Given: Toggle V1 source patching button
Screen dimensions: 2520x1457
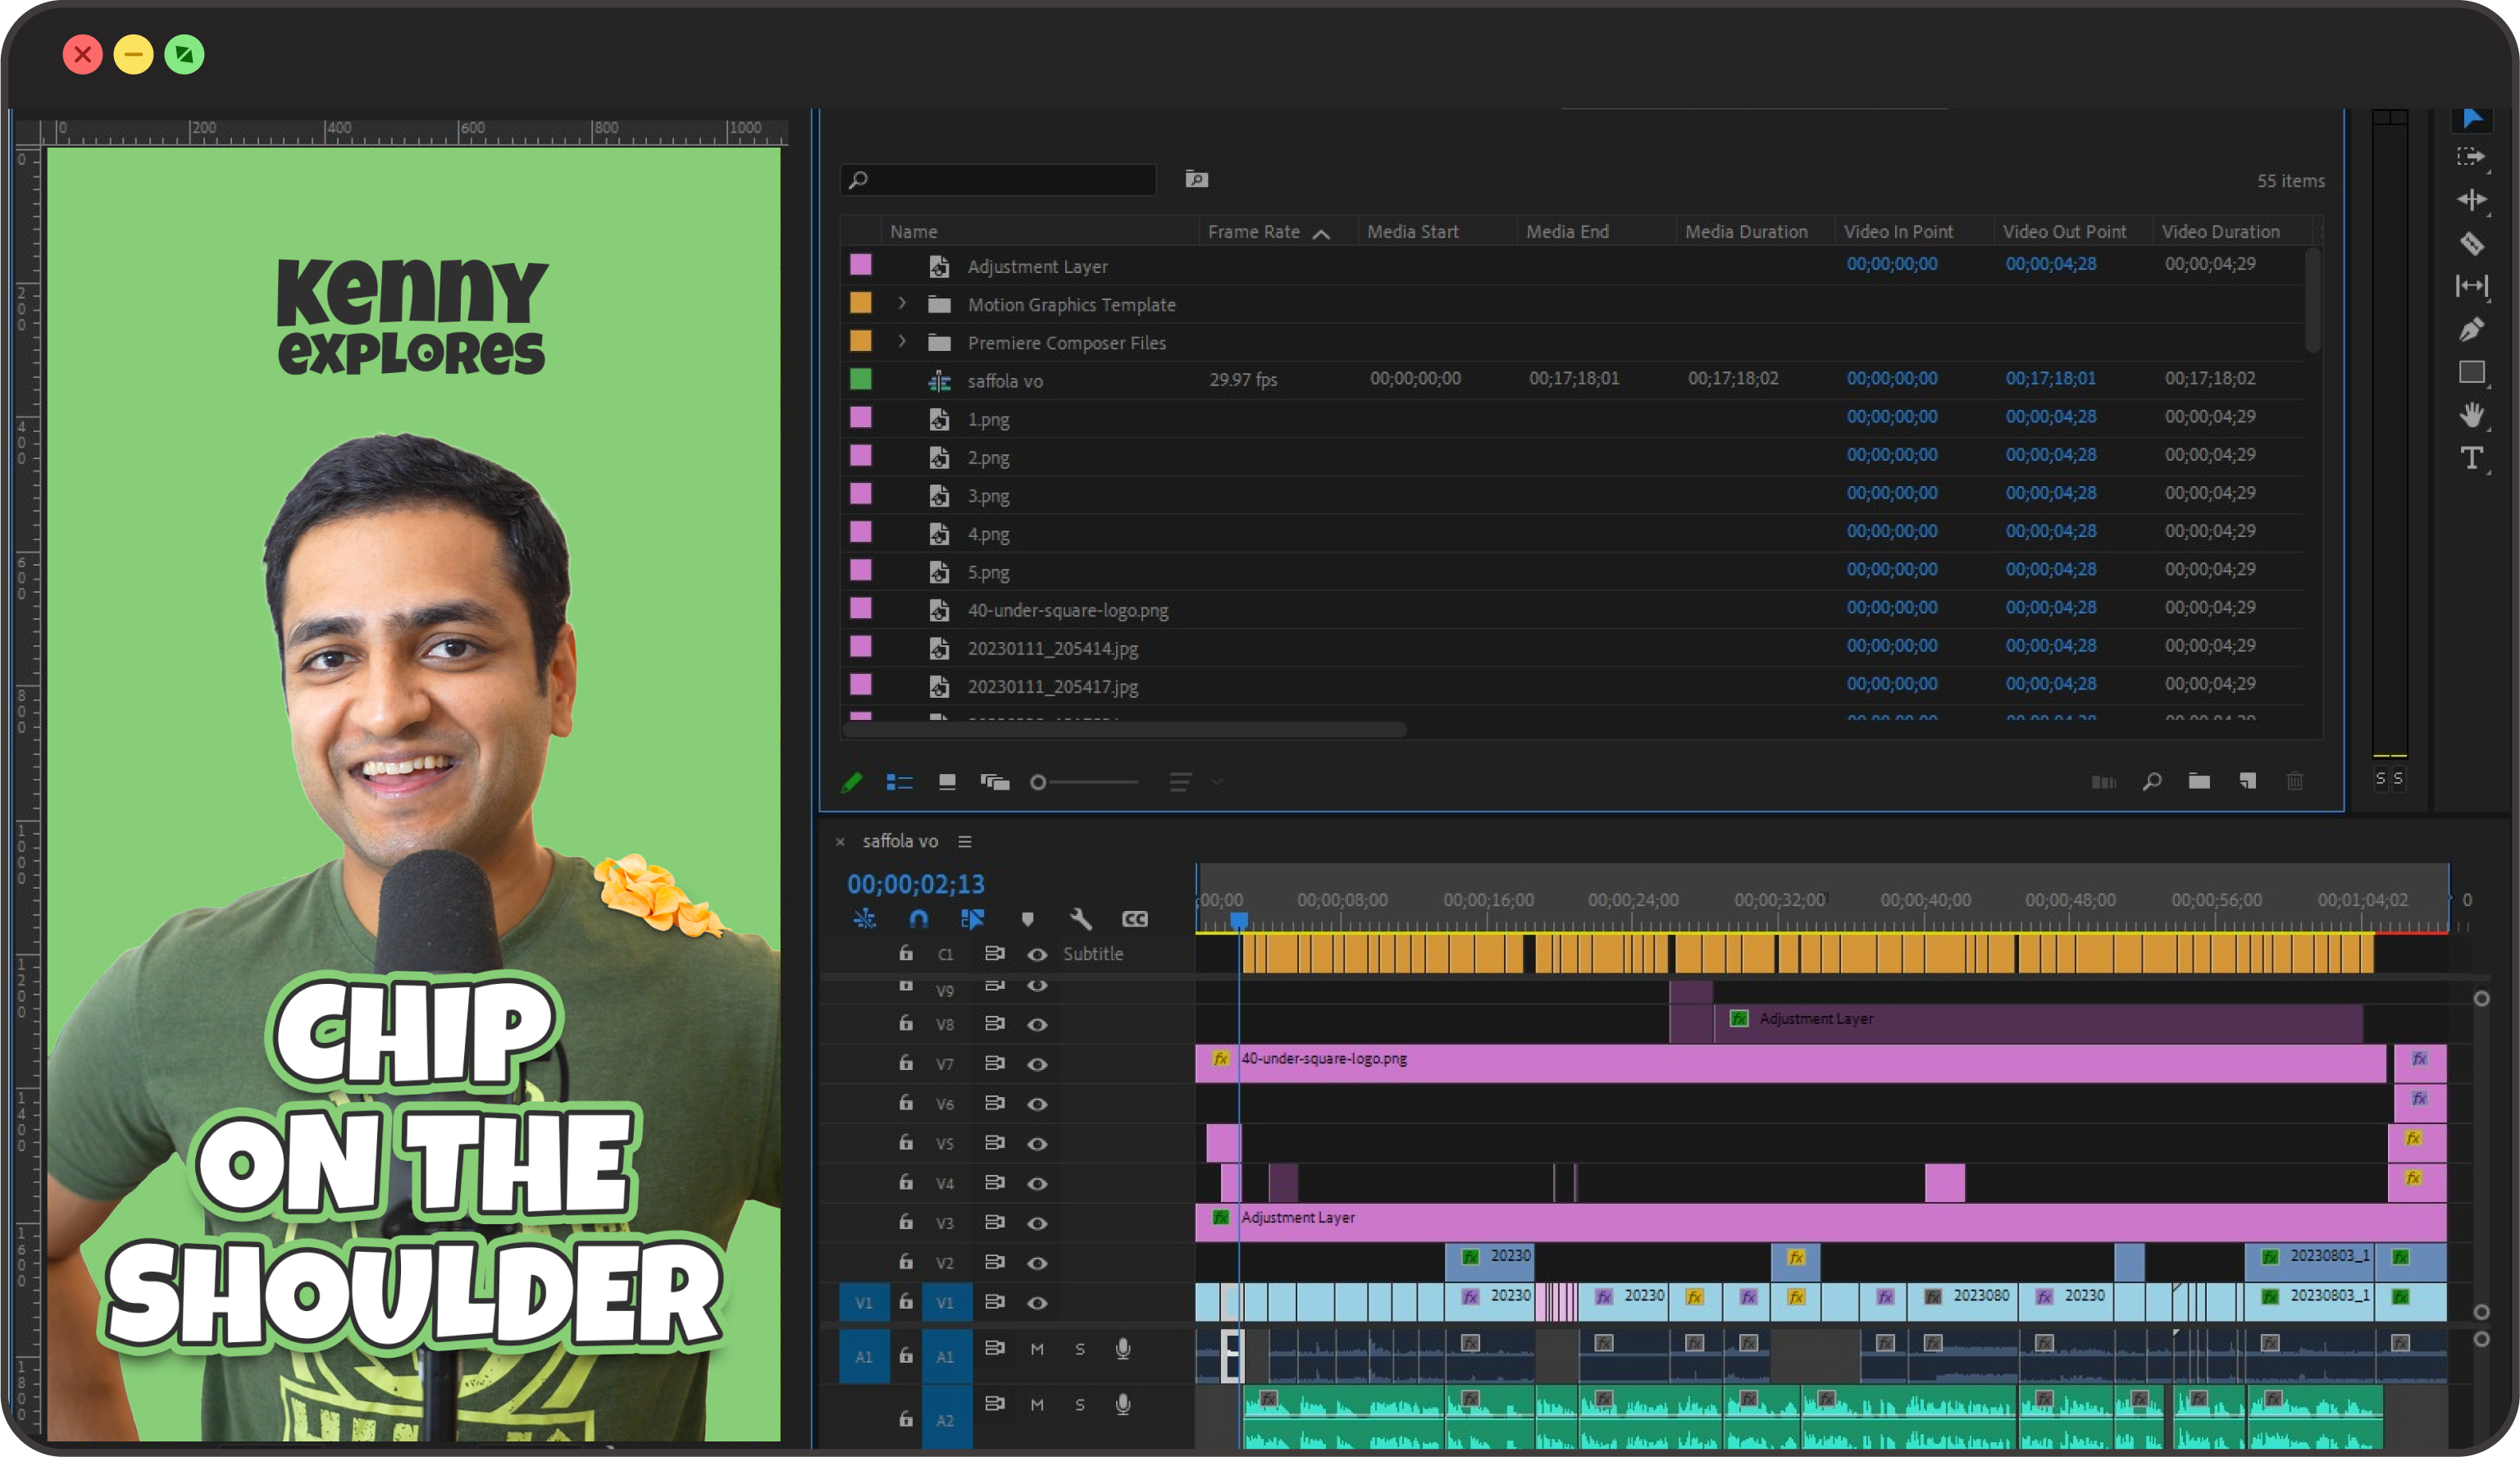Looking at the screenshot, I should coord(864,1303).
